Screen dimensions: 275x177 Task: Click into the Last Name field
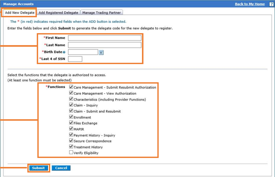(x=105, y=45)
